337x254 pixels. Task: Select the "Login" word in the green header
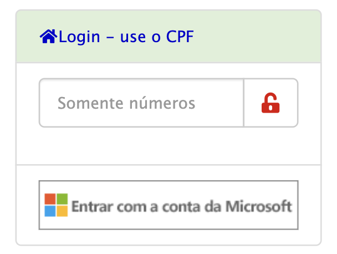coord(79,37)
